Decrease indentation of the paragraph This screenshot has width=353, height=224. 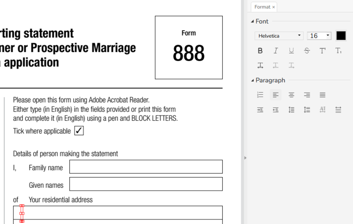276,109
